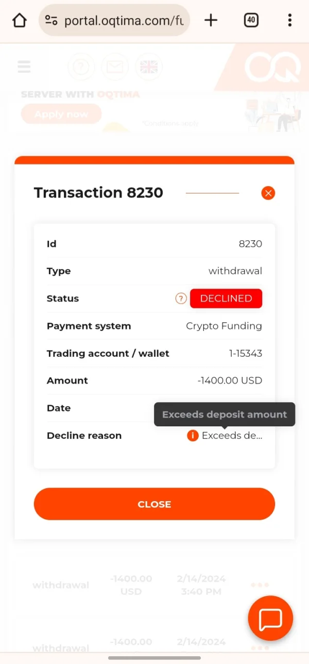Click the help question mark header icon
The image size is (309, 664).
81,67
